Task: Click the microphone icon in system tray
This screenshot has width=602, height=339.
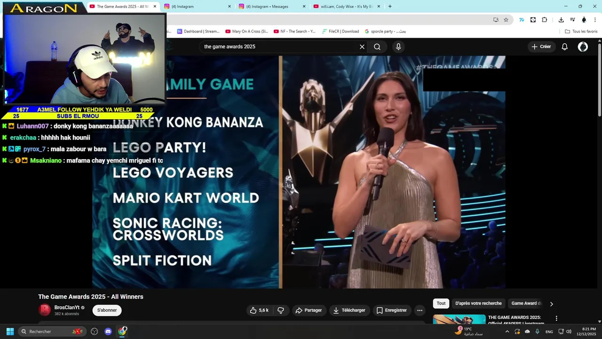Action: (537, 331)
